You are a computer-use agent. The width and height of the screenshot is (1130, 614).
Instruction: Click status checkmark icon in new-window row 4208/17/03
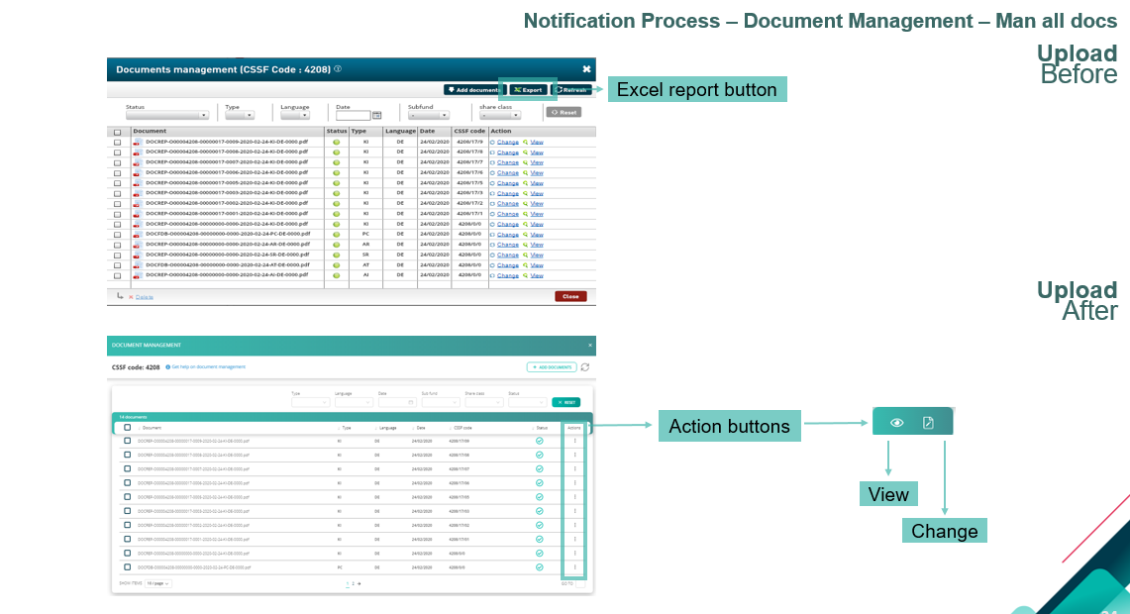(x=539, y=511)
